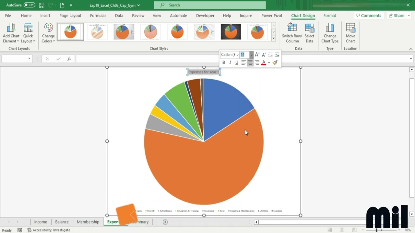Switch to the Insert tab

pyautogui.click(x=45, y=16)
